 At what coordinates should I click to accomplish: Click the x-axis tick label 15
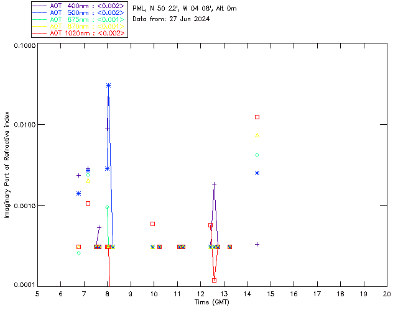click(x=271, y=294)
